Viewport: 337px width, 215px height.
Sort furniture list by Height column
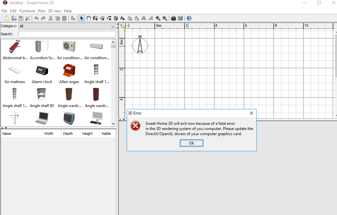(x=90, y=134)
